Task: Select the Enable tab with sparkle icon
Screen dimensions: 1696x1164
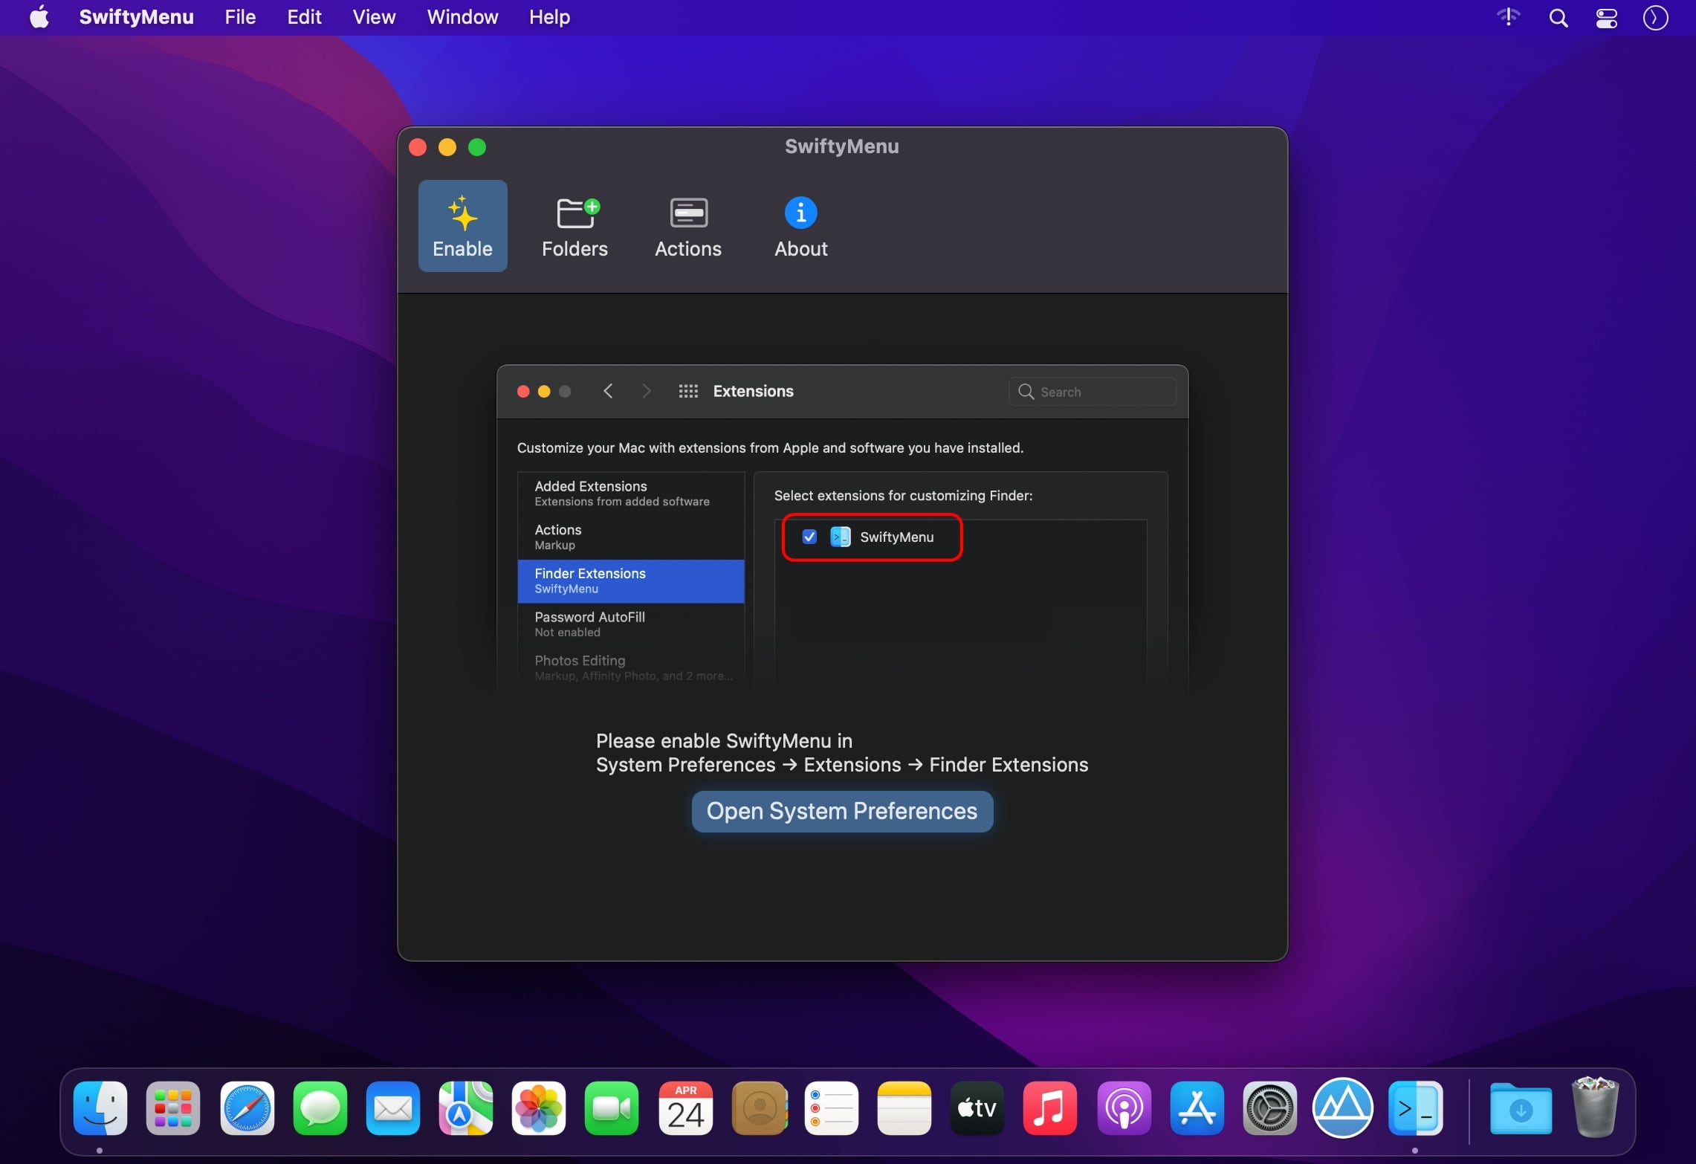Action: [462, 226]
